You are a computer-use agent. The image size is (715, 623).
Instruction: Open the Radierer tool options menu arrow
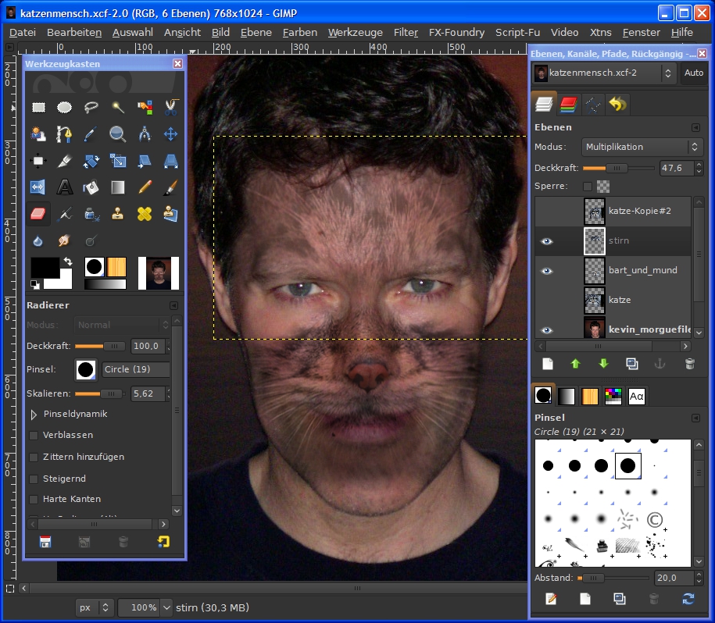click(x=173, y=305)
